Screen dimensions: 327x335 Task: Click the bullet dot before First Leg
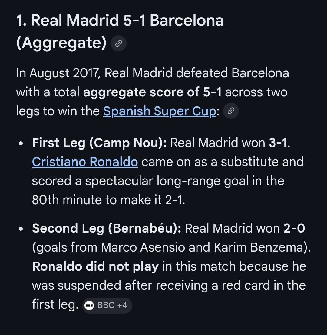tap(21, 143)
